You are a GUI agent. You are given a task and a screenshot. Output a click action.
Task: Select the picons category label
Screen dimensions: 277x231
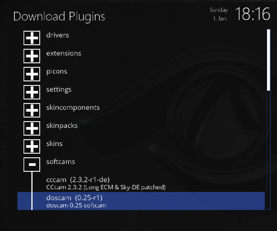(x=56, y=71)
